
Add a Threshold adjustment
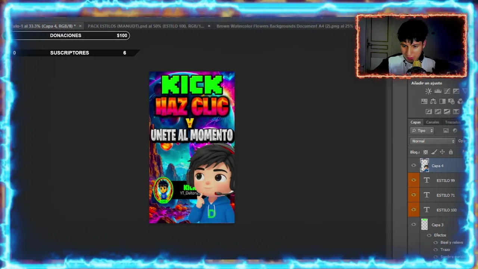tap(447, 111)
